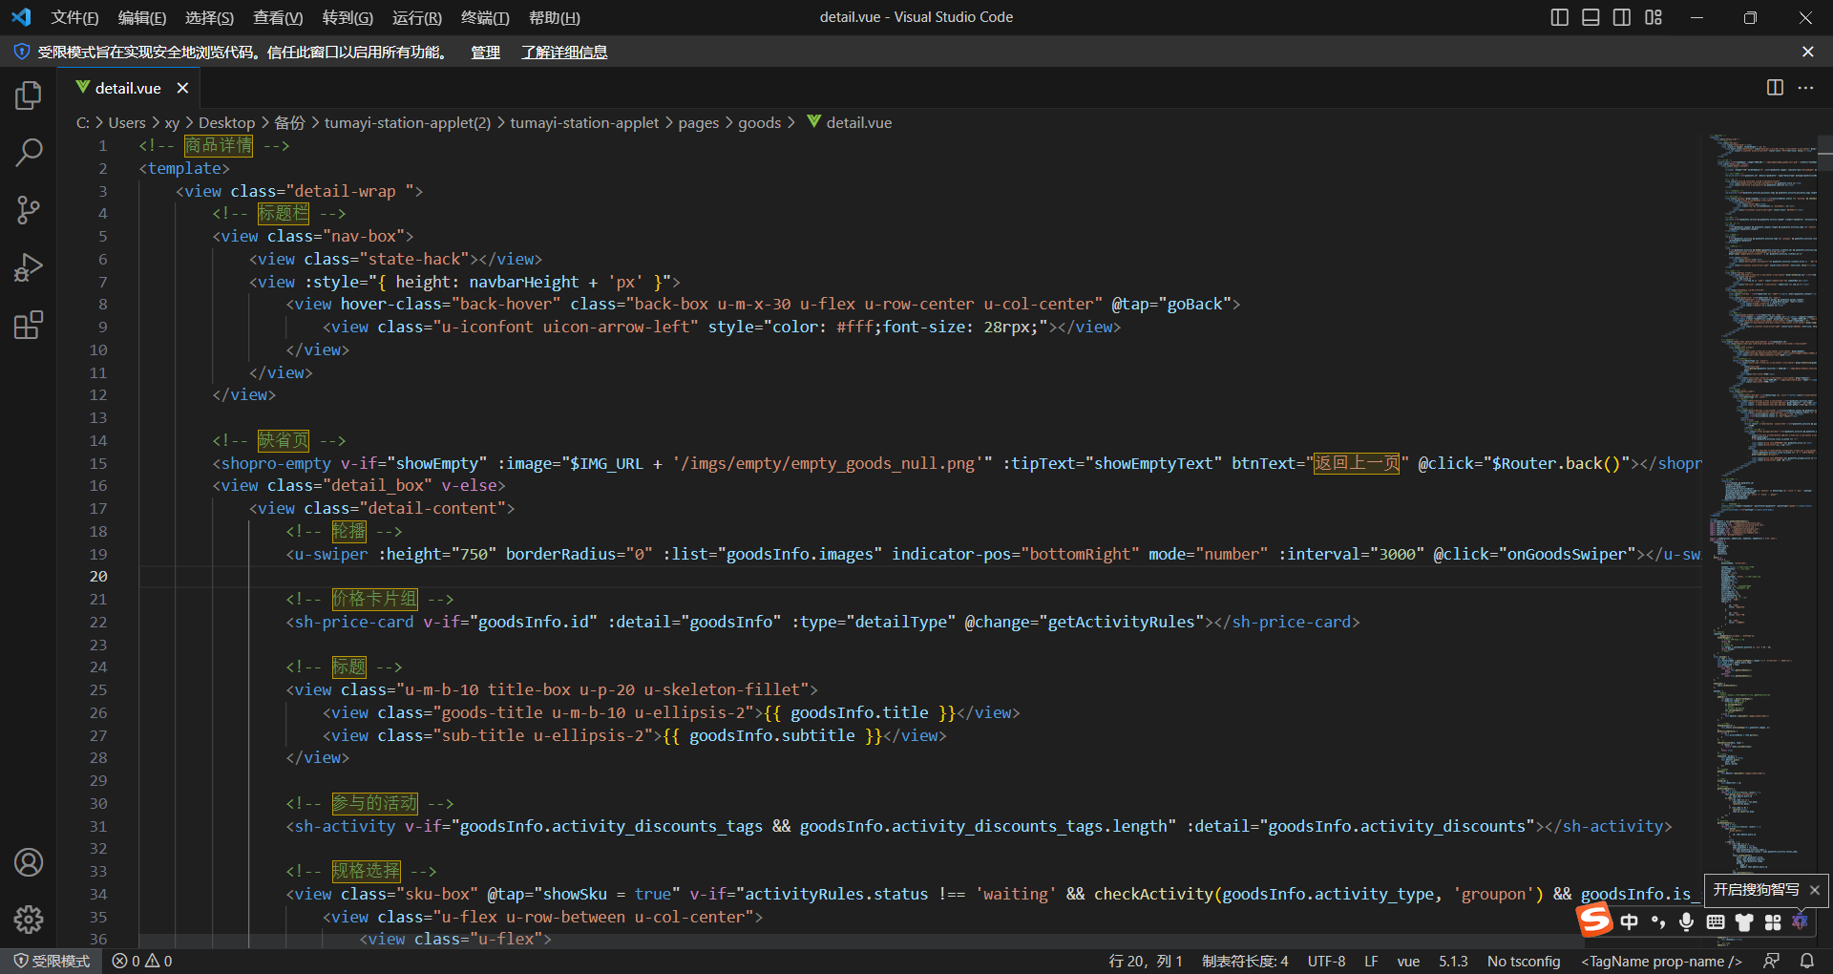Open errors and warnings status item
The height and width of the screenshot is (974, 1833).
click(x=142, y=961)
